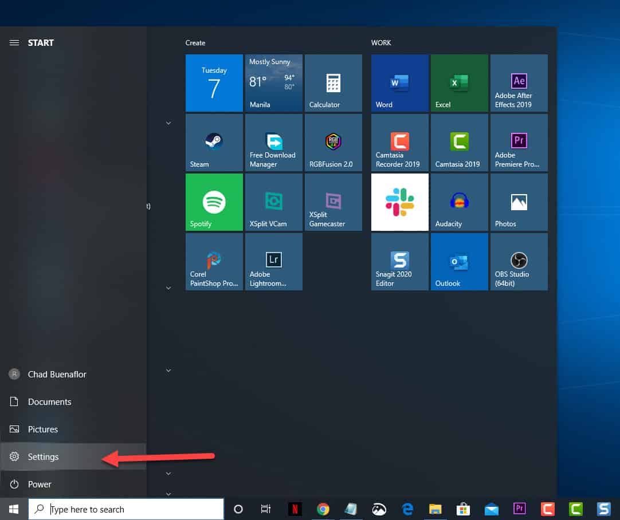Image resolution: width=620 pixels, height=520 pixels.
Task: Open Task View in the taskbar
Action: pyautogui.click(x=266, y=509)
